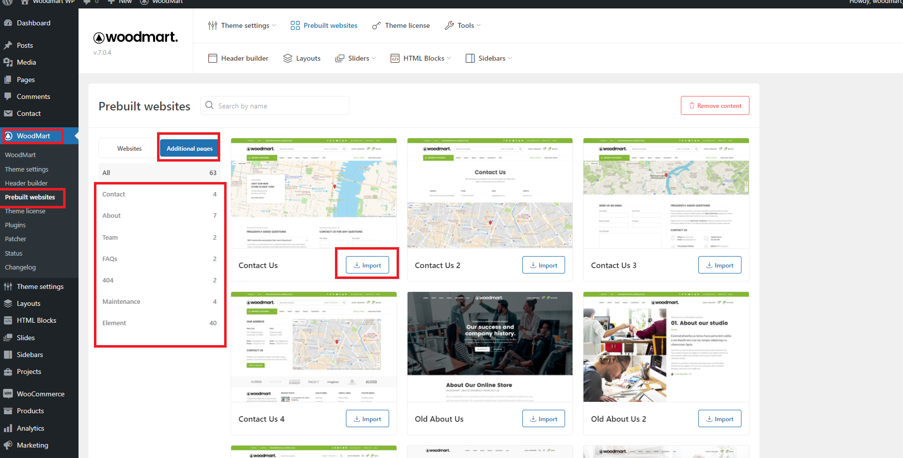This screenshot has width=903, height=458.
Task: Click the Header builder window icon
Action: 213,58
